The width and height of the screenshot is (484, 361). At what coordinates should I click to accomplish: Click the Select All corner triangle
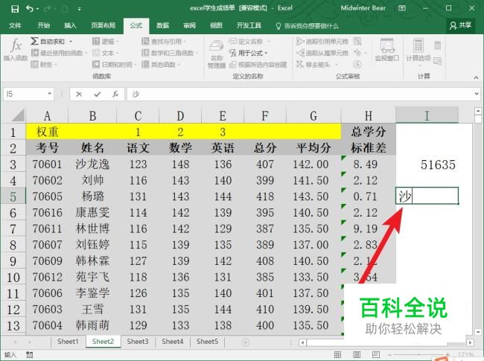(18, 115)
